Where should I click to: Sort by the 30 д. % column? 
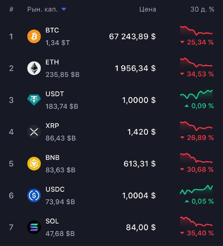(x=202, y=10)
